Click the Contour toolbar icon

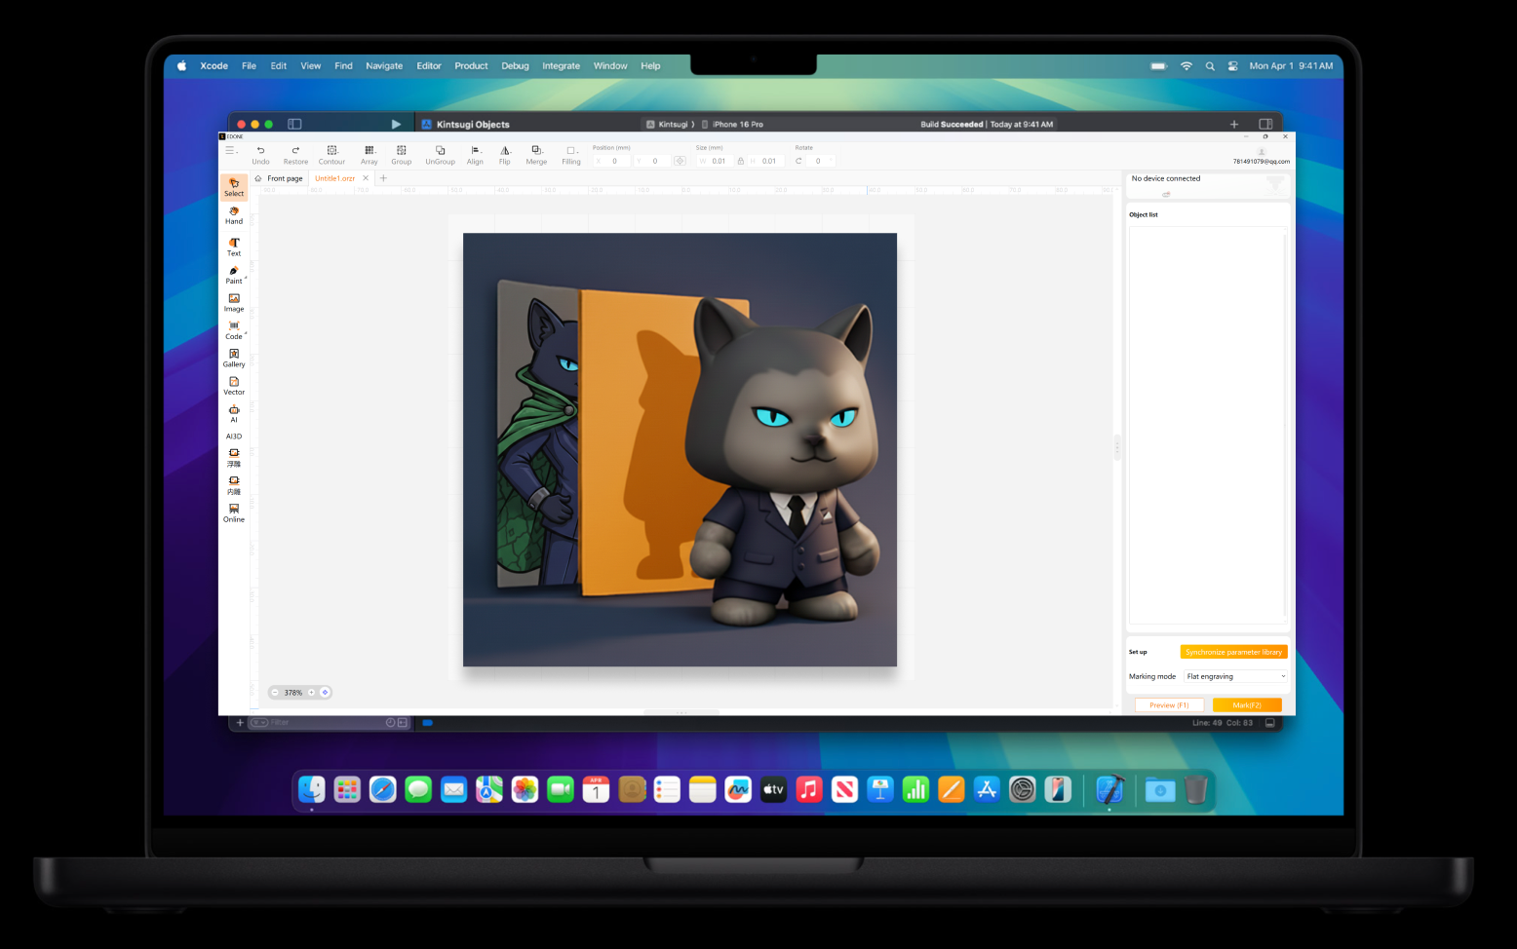(x=331, y=154)
